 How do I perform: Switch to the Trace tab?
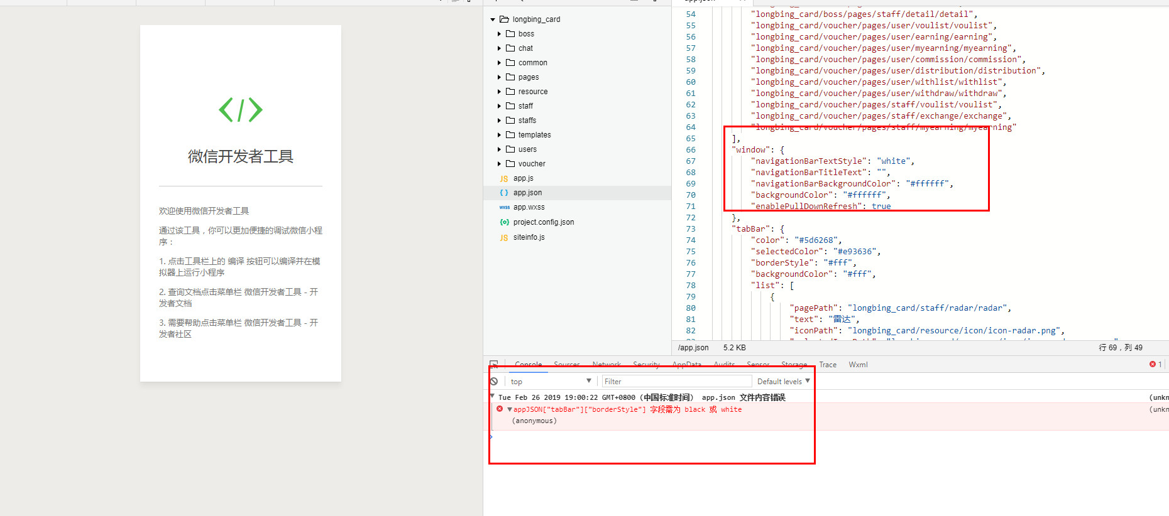pos(828,365)
